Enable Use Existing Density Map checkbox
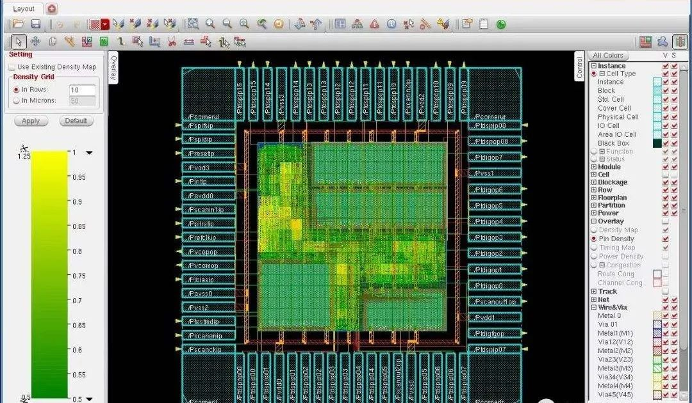692x403 pixels. (12, 67)
